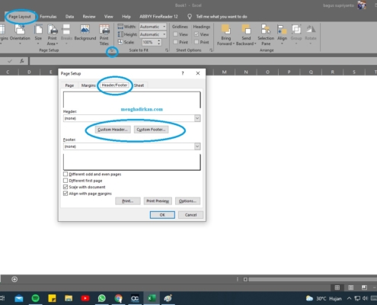
Task: Open the Formulas ribbon tab
Action: coord(48,17)
